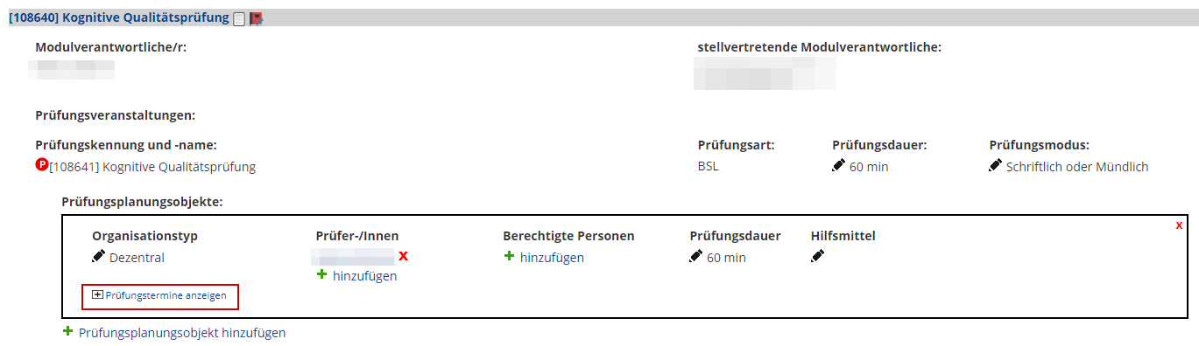
Task: Edit planning object Prüfungsdauer pencil icon
Action: pos(695,256)
